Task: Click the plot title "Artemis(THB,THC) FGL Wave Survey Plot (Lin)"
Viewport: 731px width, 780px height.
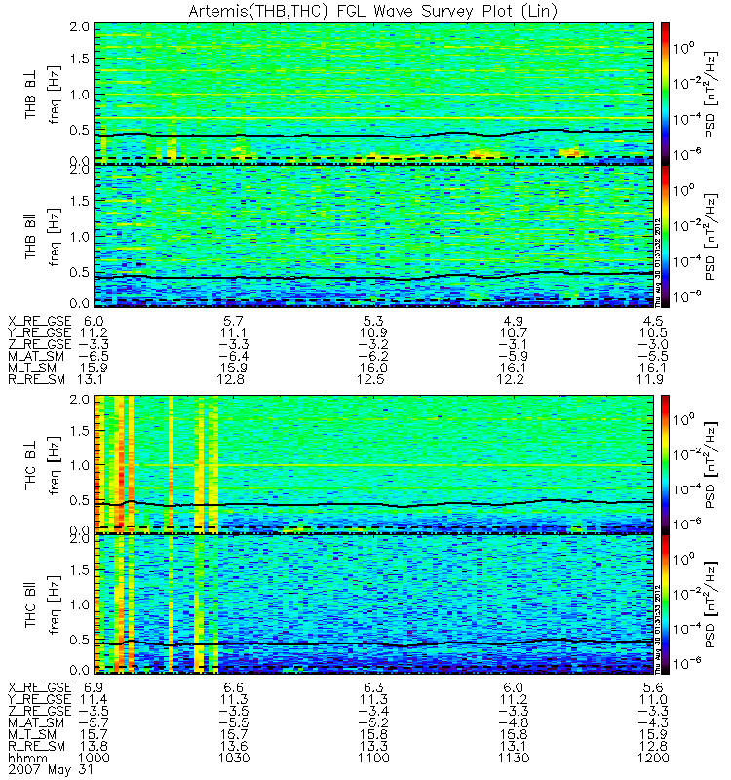Action: pos(372,11)
